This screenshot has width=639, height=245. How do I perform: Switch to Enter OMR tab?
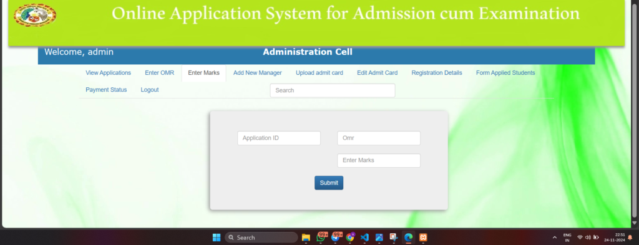[x=159, y=73]
